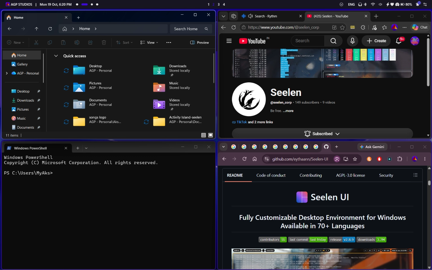This screenshot has height=270, width=432.
Task: Click File Explorer Up arrow button
Action: [x=36, y=29]
